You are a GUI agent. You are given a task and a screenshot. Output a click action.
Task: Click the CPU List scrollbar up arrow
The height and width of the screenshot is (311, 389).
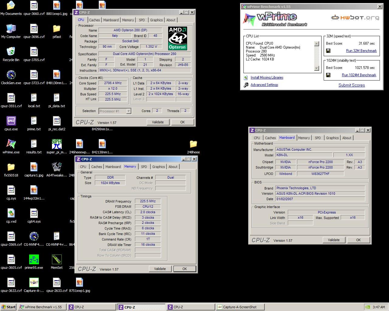click(316, 44)
